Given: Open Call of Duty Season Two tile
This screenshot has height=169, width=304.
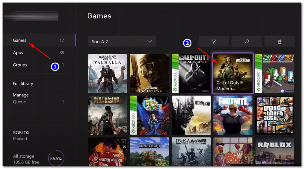Looking at the screenshot, I should point(149,73).
